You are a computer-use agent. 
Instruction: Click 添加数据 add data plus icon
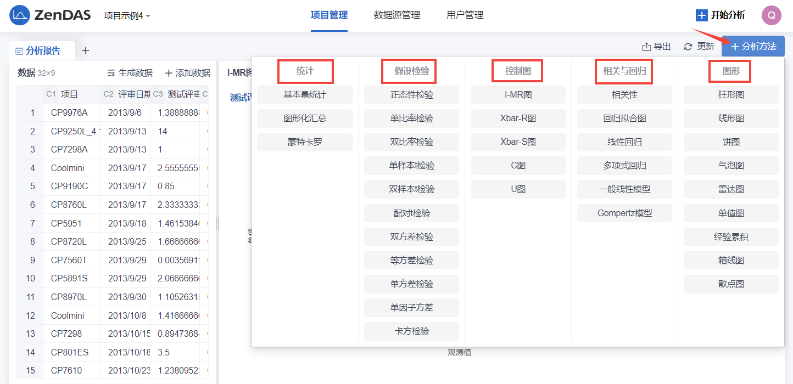pyautogui.click(x=169, y=73)
